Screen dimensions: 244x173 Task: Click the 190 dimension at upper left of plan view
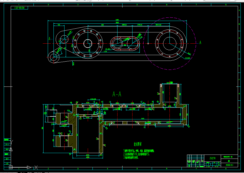pyautogui.click(x=59, y=25)
